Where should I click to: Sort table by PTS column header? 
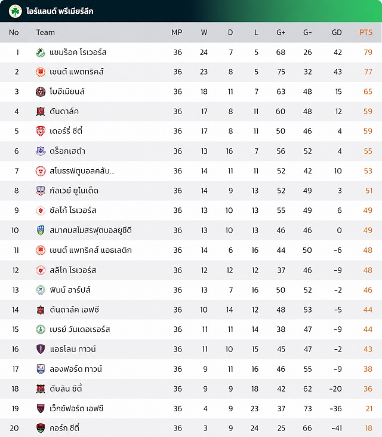click(365, 32)
